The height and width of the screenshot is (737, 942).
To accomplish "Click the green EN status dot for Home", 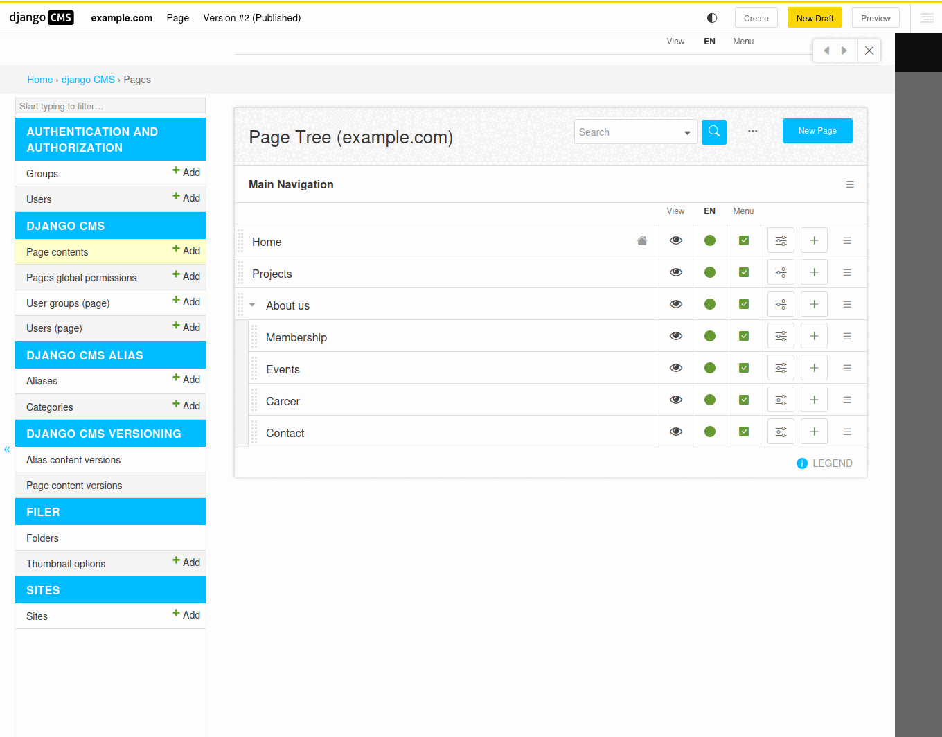I will (x=710, y=240).
